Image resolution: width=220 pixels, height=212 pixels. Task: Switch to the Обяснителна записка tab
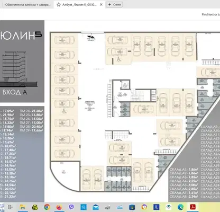pyautogui.click(x=27, y=5)
